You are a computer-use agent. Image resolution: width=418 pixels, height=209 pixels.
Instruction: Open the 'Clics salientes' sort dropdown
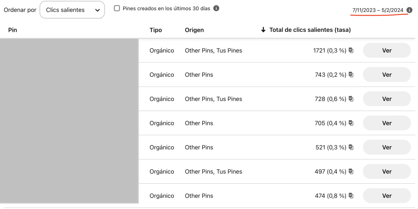[x=72, y=10]
